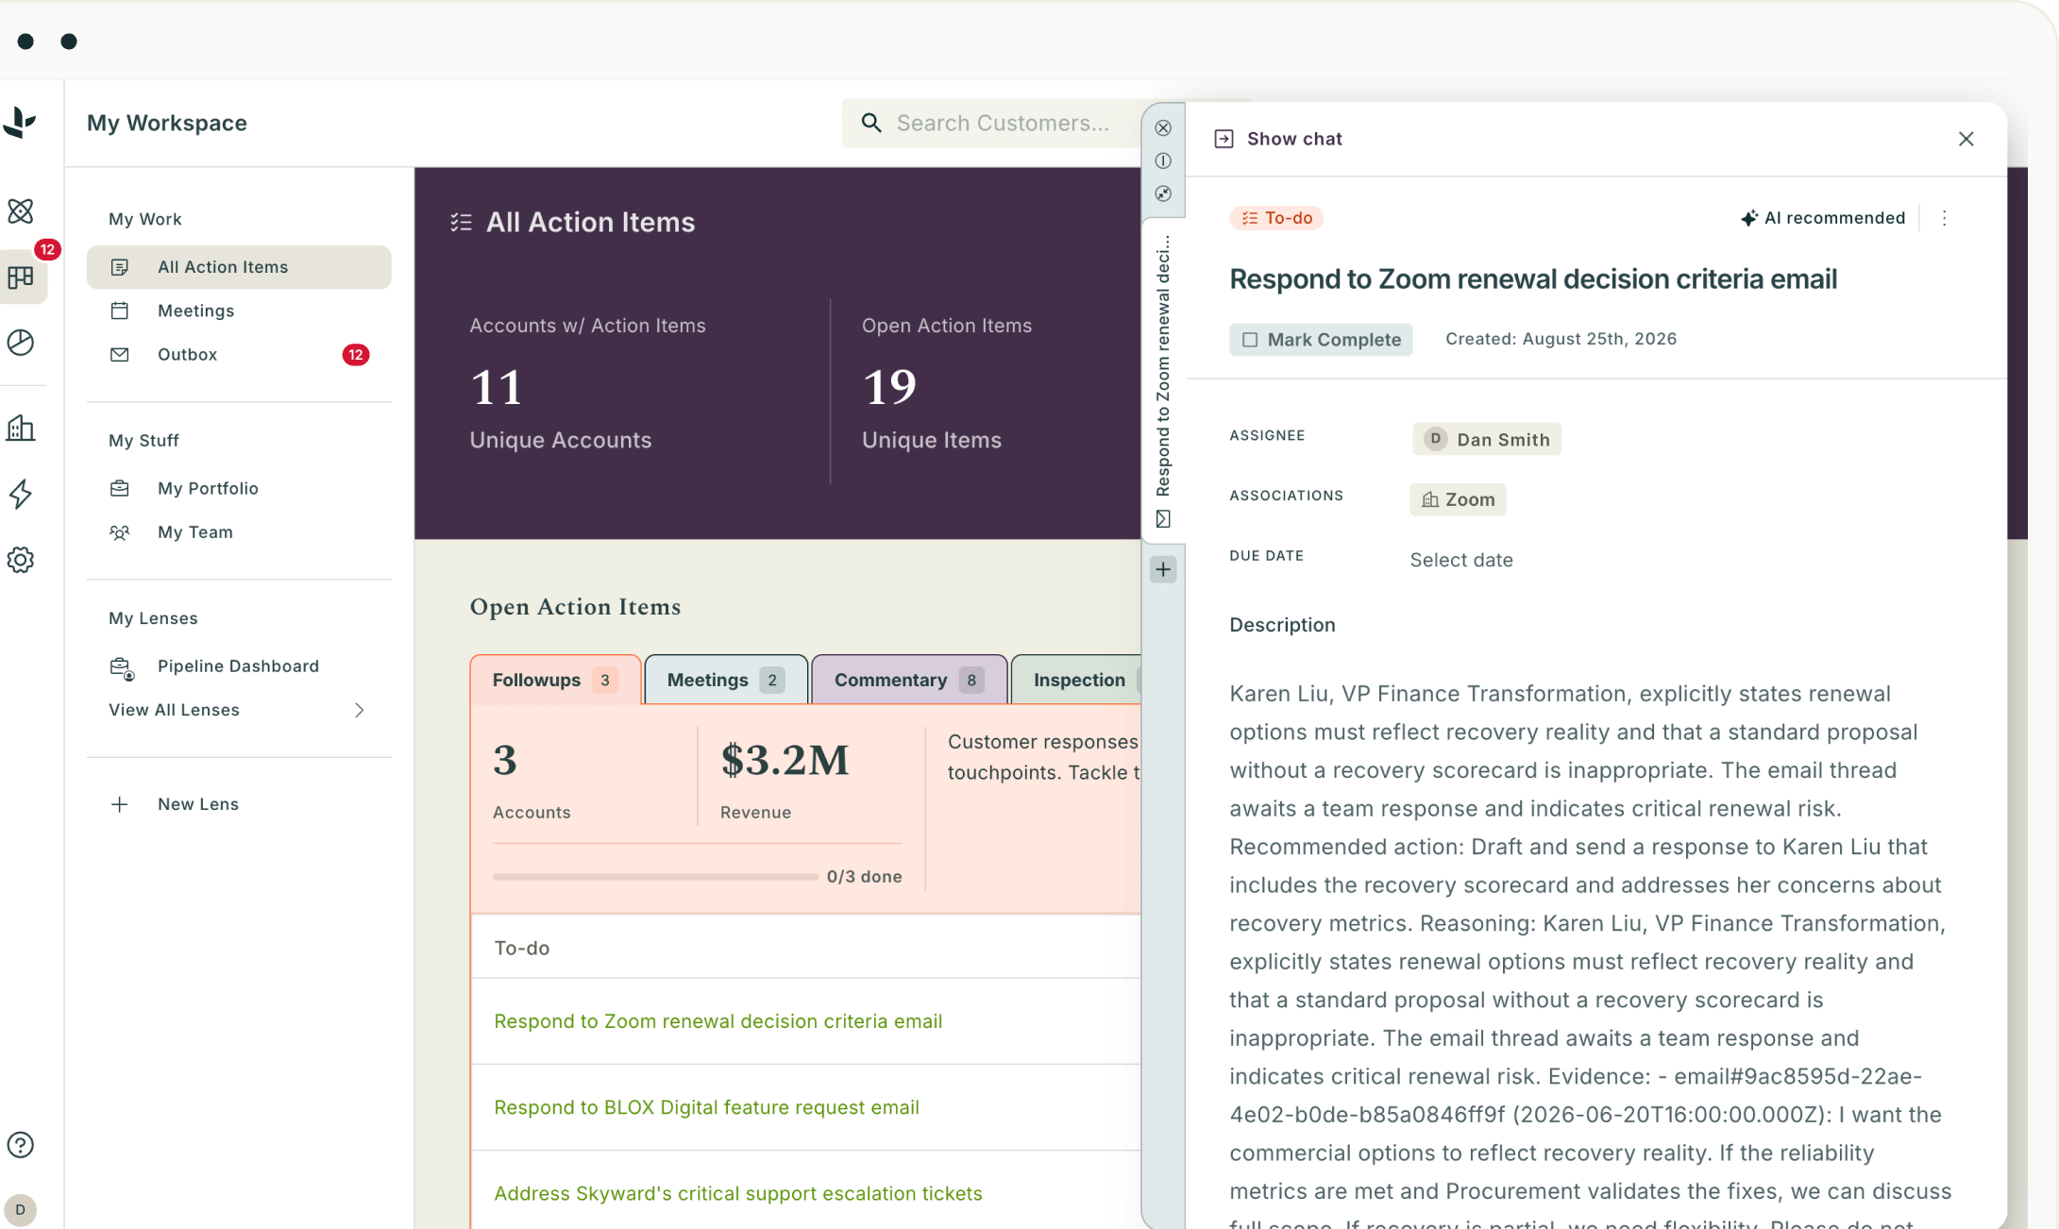Open the pie chart analytics icon

(21, 342)
